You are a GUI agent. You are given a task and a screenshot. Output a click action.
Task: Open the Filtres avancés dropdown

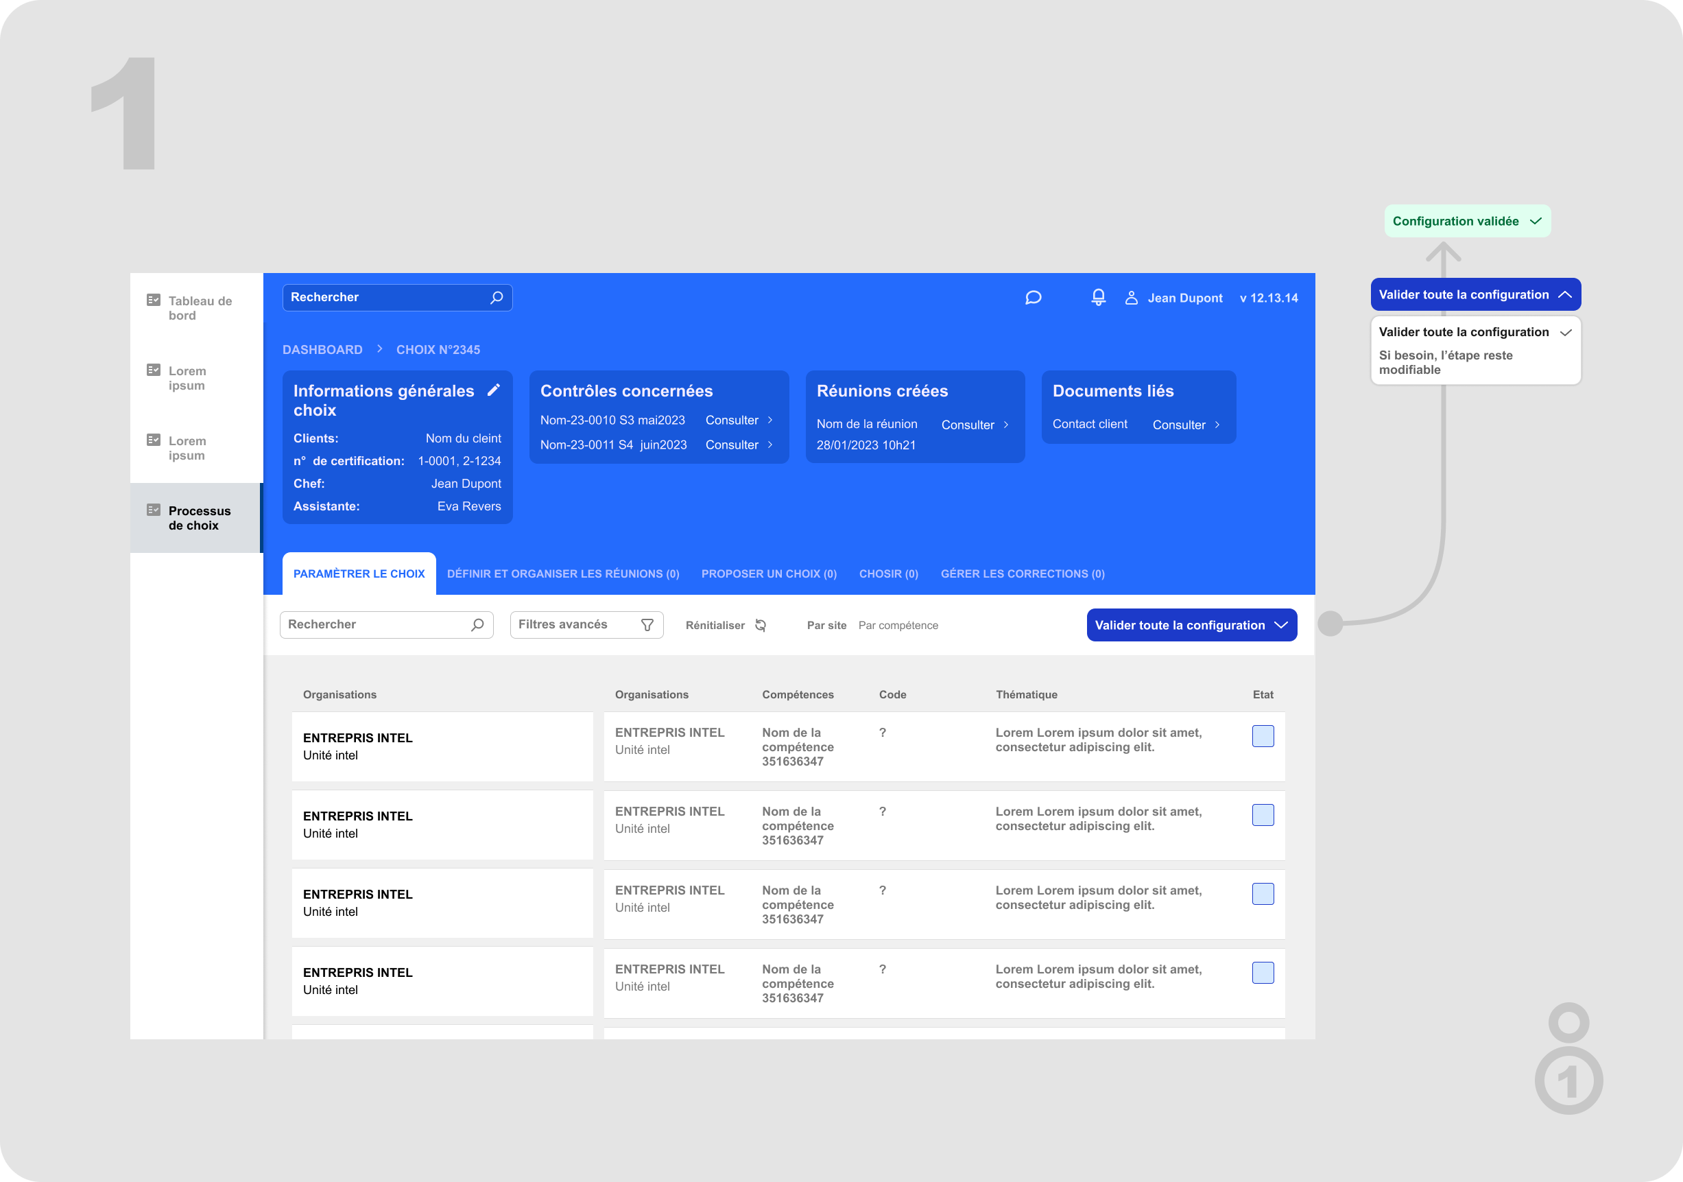coord(586,625)
